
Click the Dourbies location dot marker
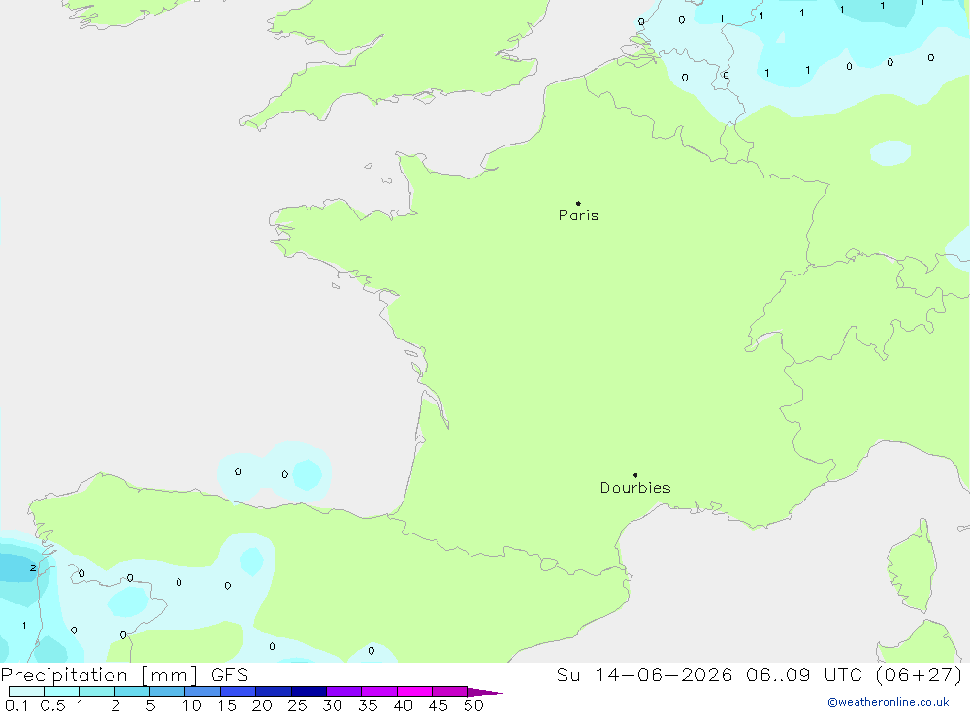click(635, 475)
